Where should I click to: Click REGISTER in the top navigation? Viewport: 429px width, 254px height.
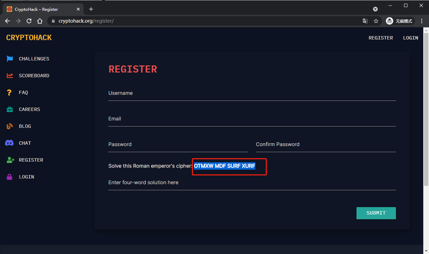point(380,38)
